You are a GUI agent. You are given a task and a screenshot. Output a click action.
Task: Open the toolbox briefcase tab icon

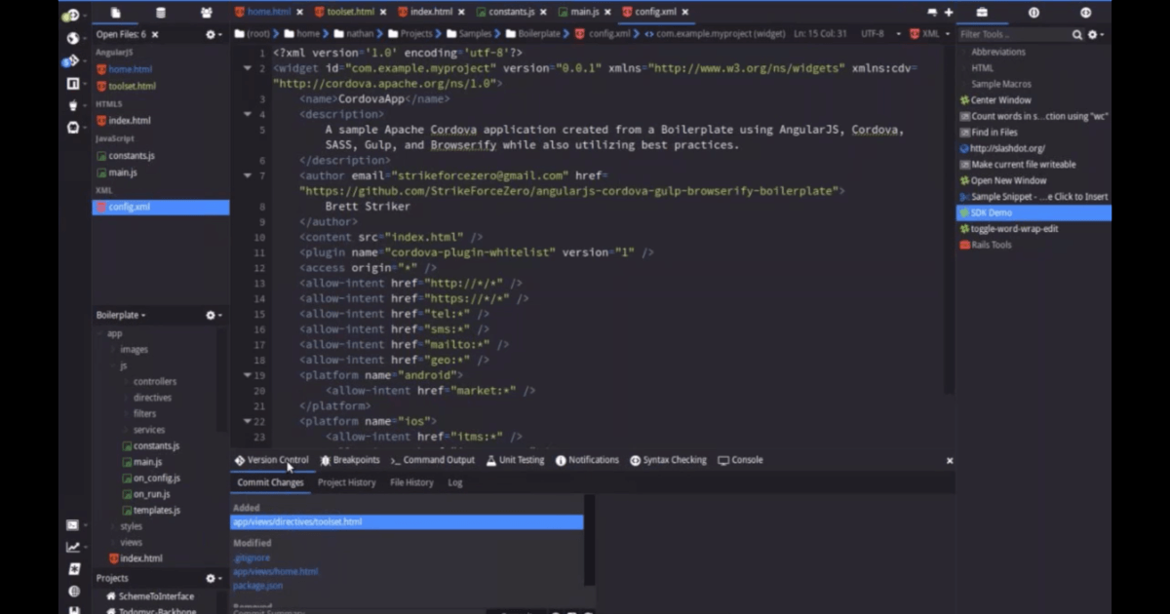coord(982,13)
